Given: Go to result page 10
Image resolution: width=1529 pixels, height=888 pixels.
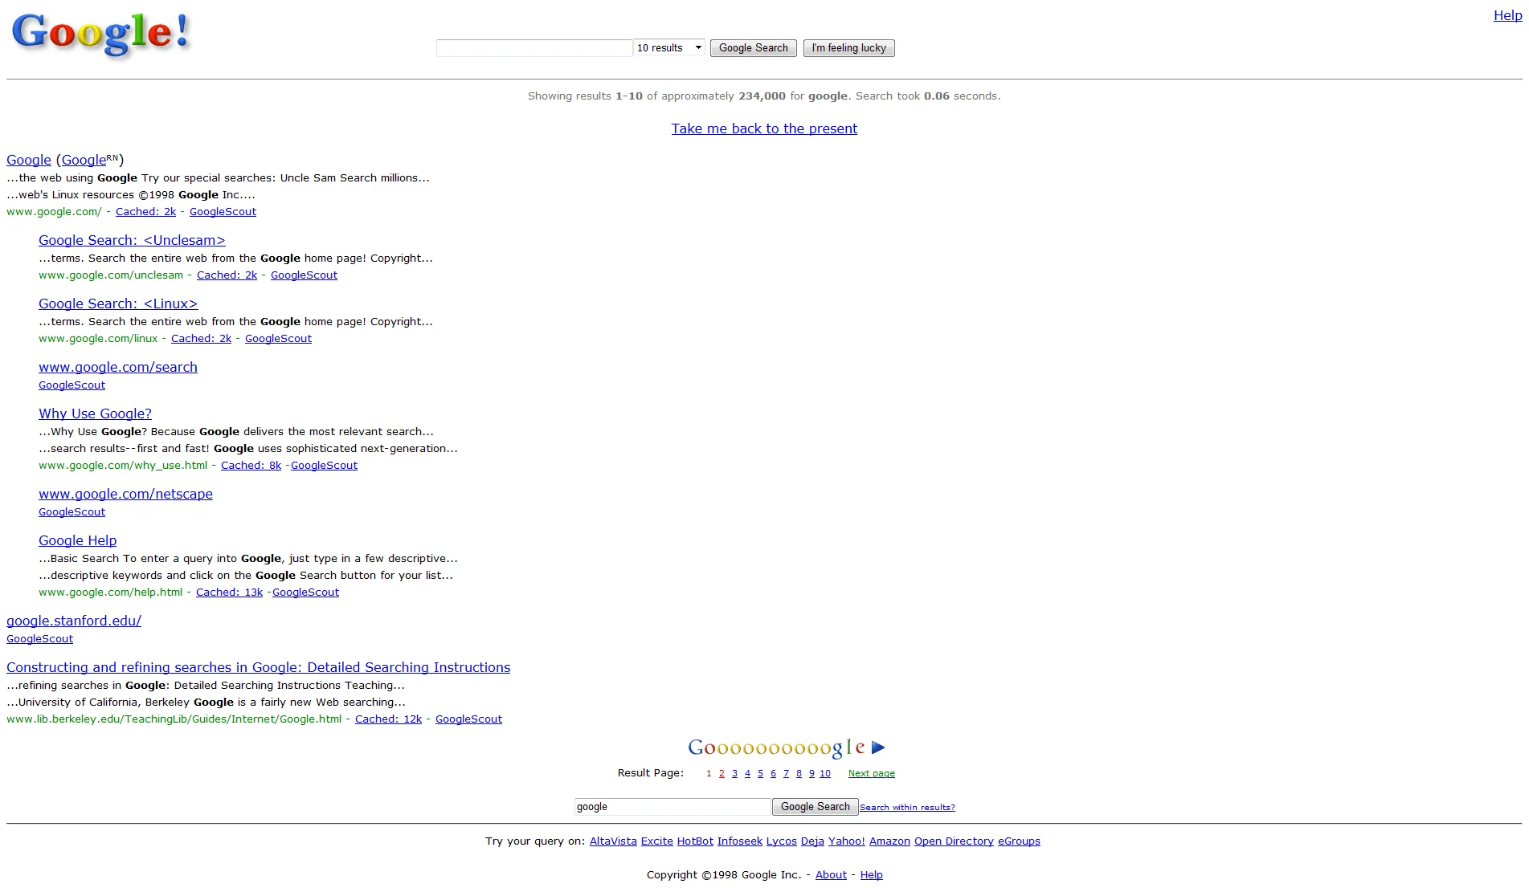Looking at the screenshot, I should [825, 773].
